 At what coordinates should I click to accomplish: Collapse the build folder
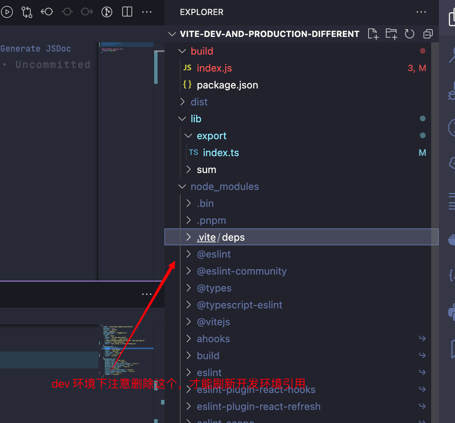click(x=202, y=51)
